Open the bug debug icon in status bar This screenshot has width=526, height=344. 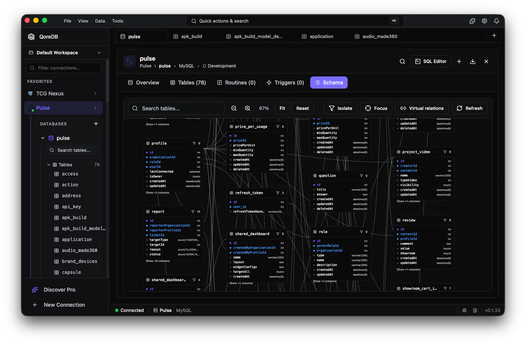coord(464,311)
